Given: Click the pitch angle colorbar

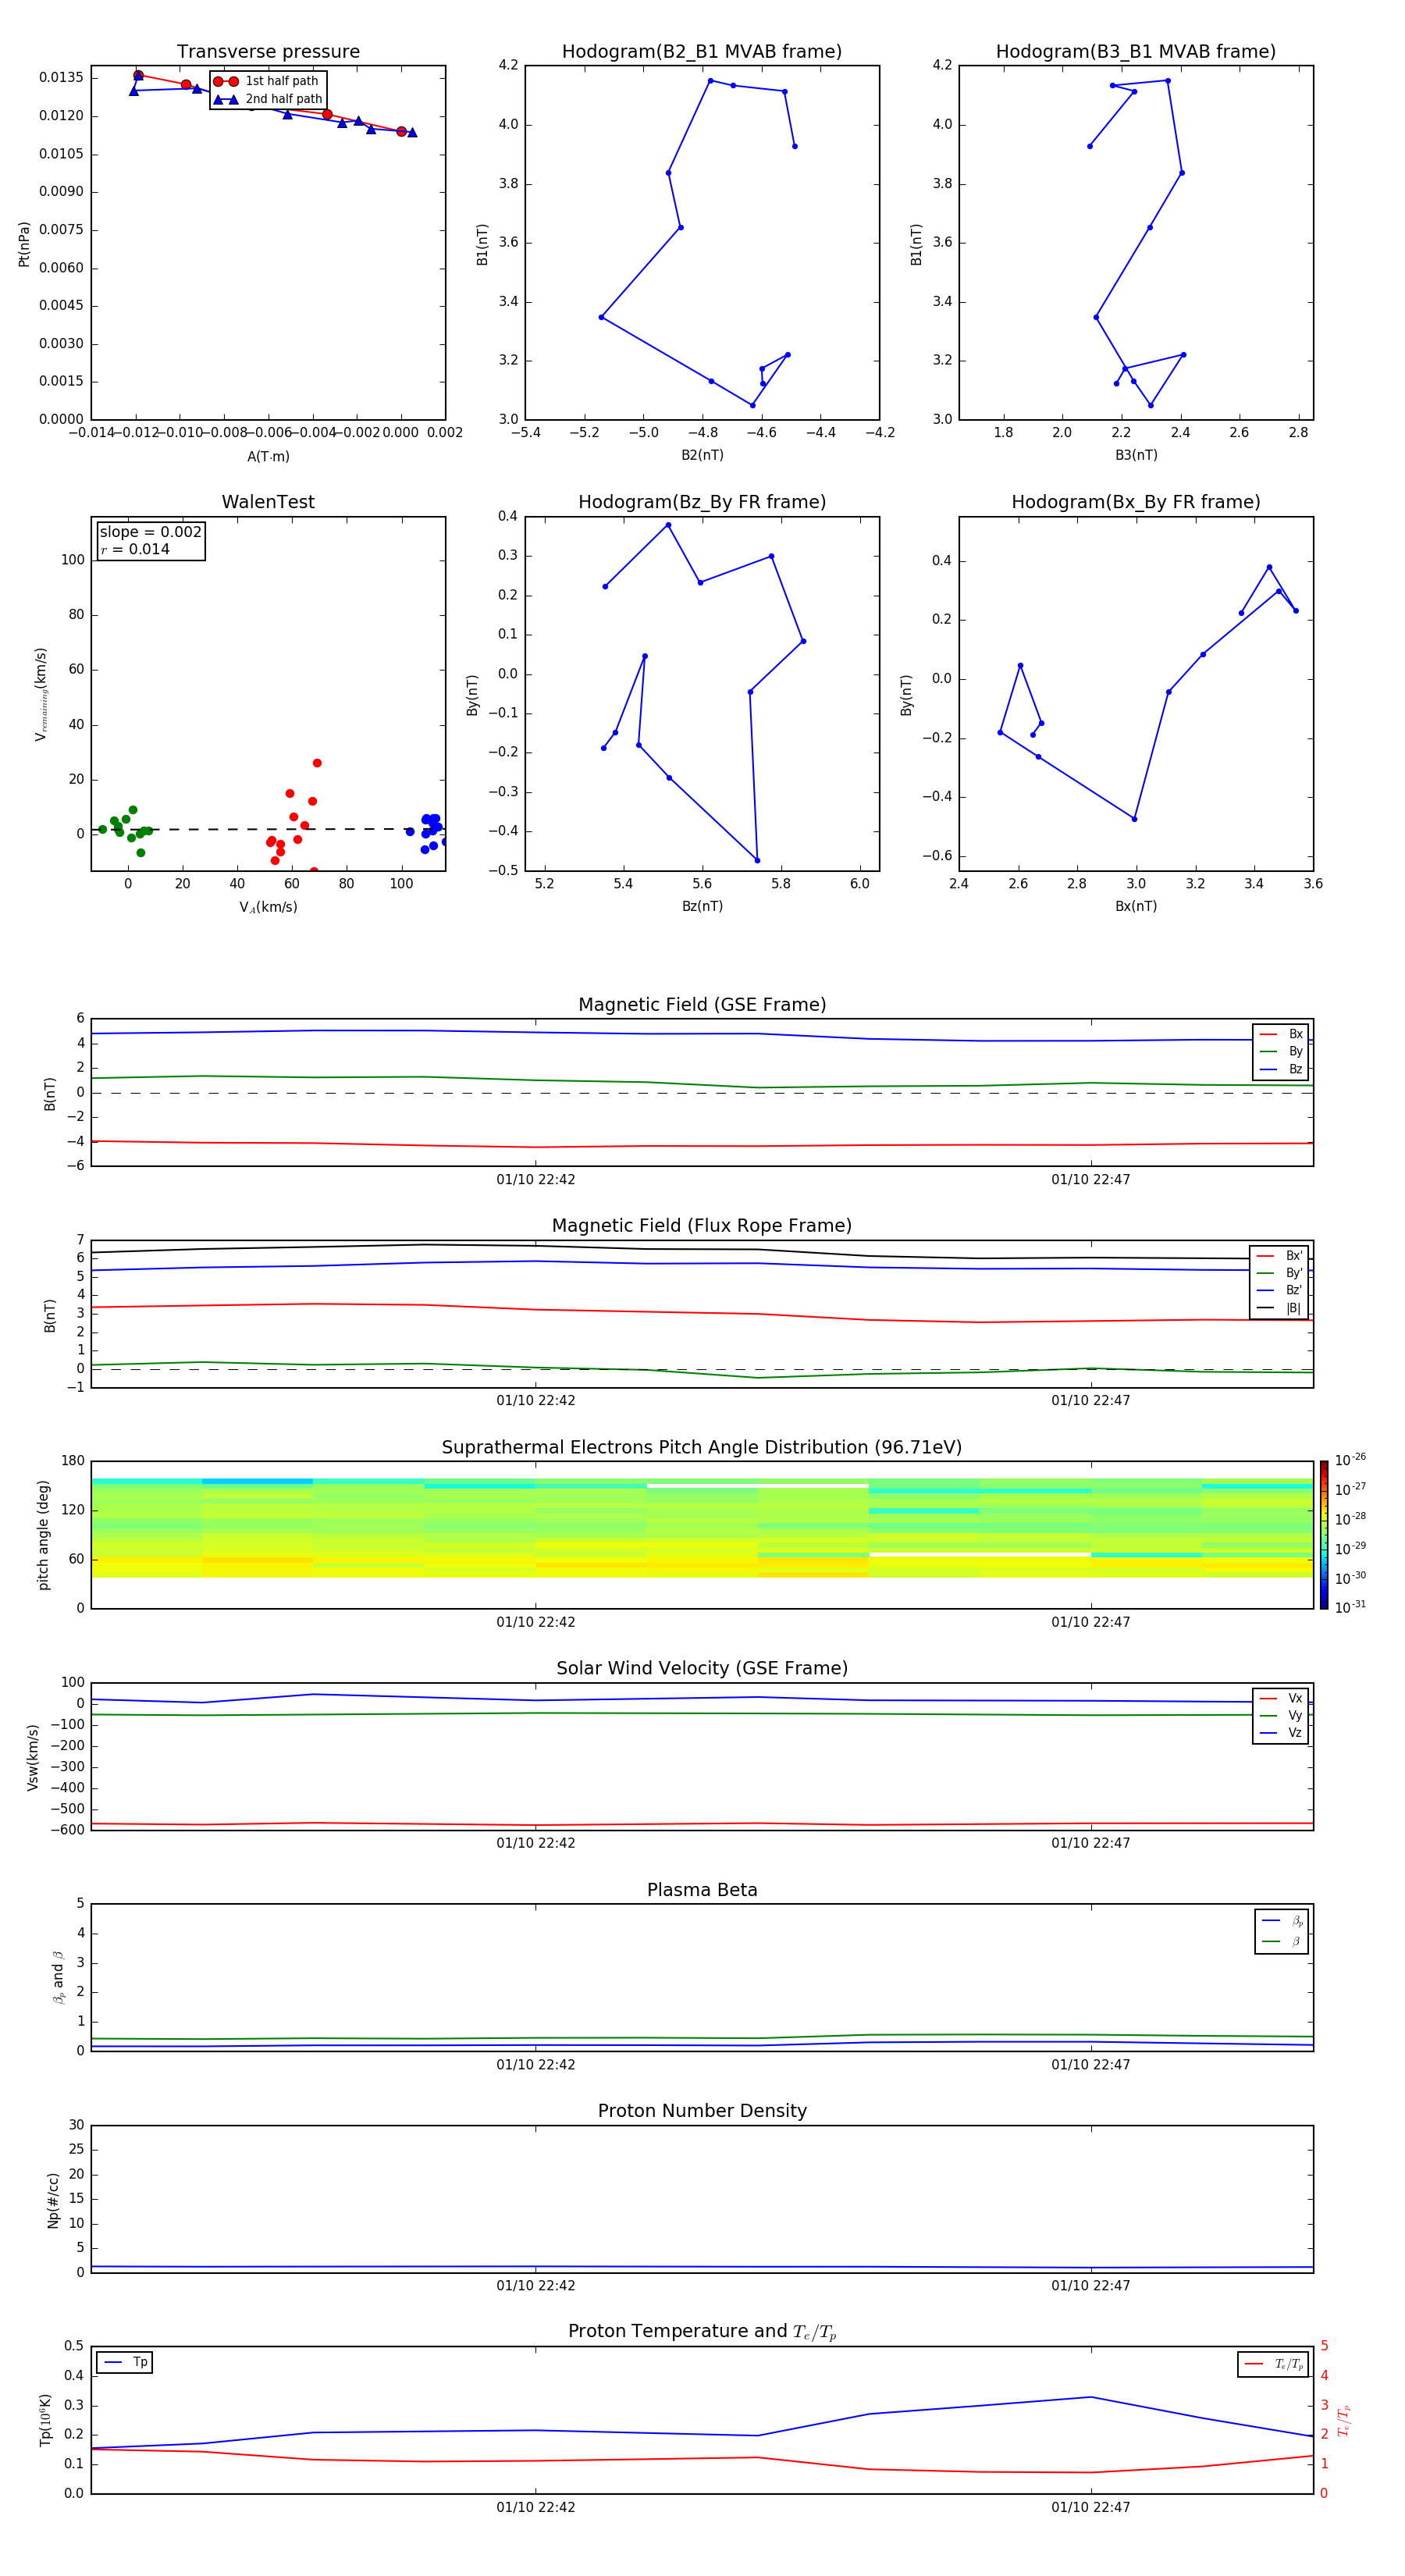Looking at the screenshot, I should 1324,1535.
